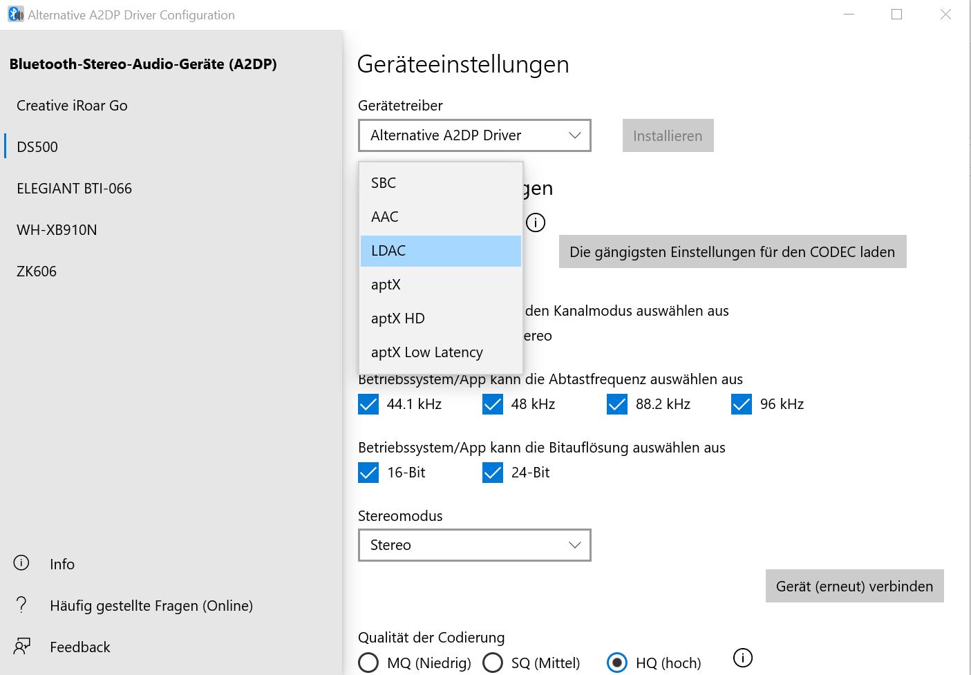Select LDAC from the codec list
Image resolution: width=971 pixels, height=675 pixels.
coord(440,251)
